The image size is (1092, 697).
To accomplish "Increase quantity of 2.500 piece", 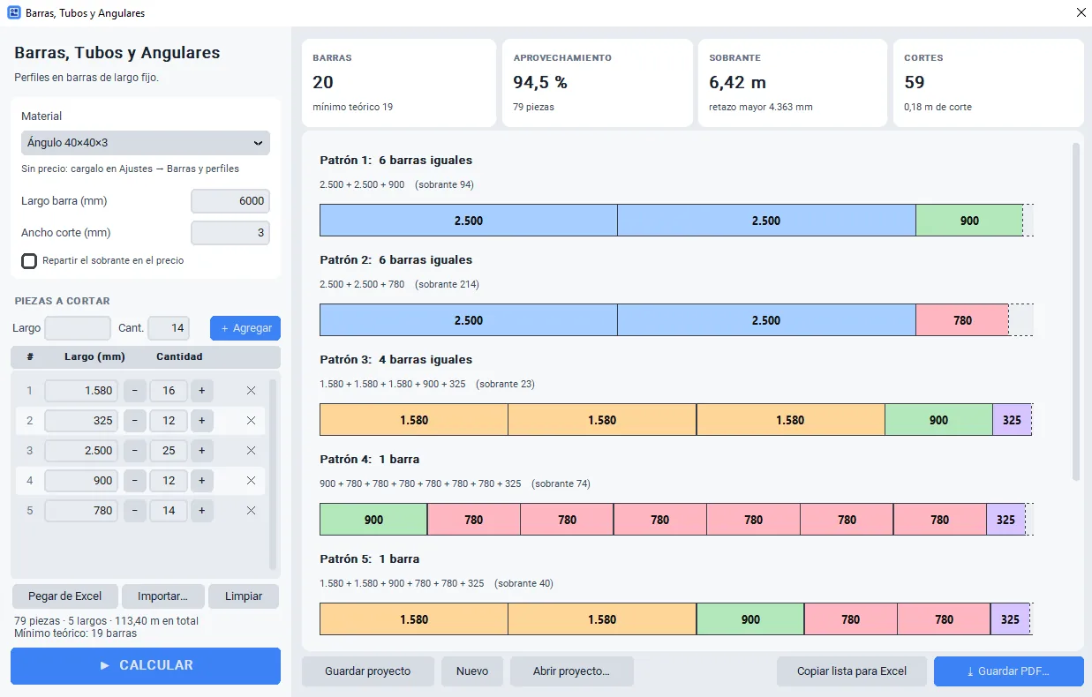I will point(201,451).
